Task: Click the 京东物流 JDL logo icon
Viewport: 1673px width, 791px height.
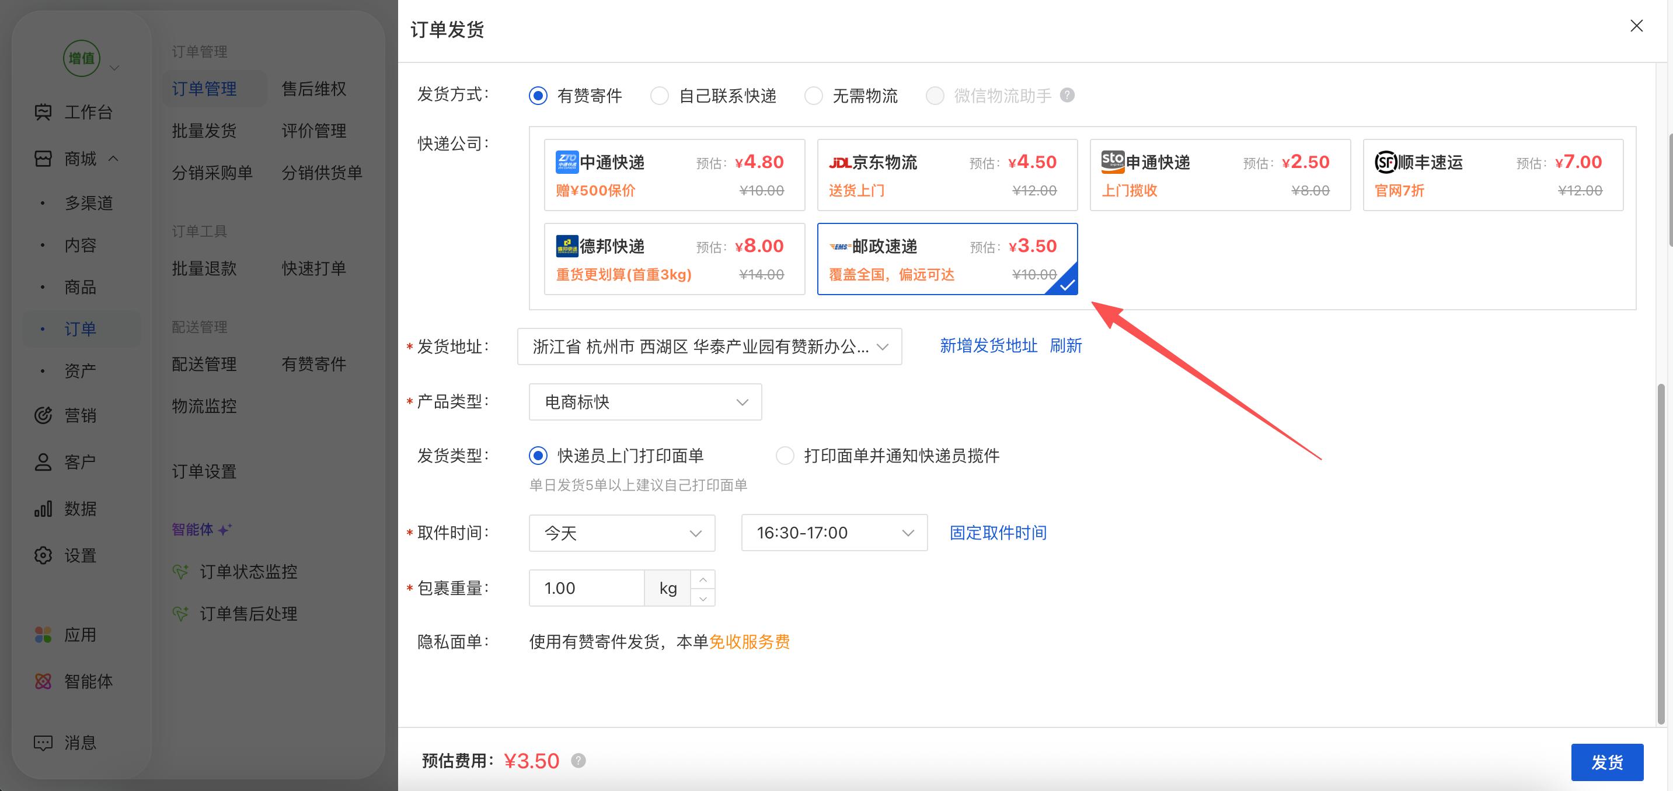Action: 840,162
